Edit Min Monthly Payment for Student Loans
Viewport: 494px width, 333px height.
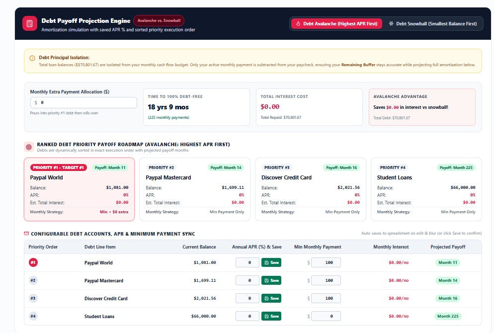point(326,316)
